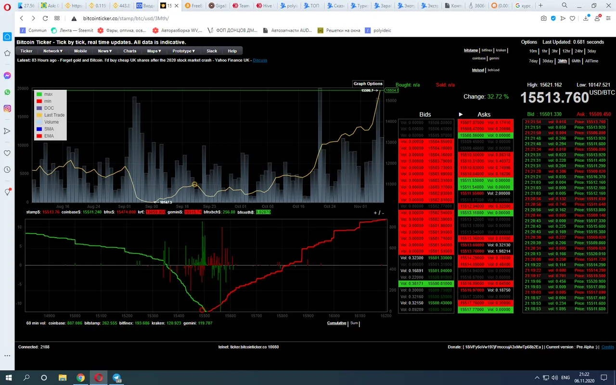Open browsing history clock in sidebar

tap(7, 170)
